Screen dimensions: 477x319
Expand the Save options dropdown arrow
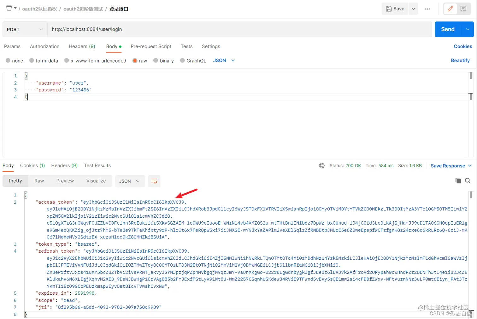tap(413, 9)
